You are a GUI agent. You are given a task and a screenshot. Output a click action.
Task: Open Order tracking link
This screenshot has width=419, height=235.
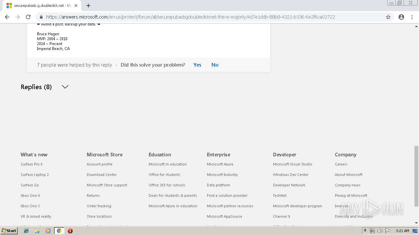pyautogui.click(x=99, y=206)
